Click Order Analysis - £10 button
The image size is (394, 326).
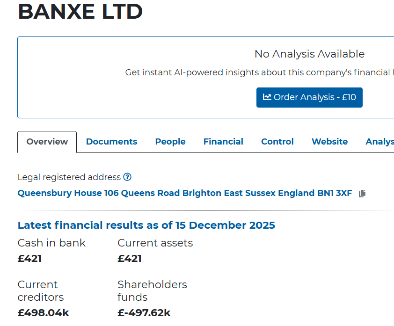[x=309, y=97]
